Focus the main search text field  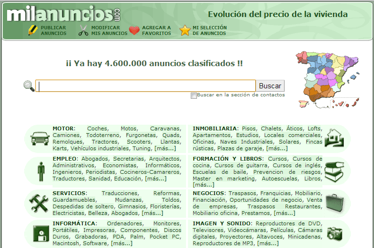click(x=145, y=86)
